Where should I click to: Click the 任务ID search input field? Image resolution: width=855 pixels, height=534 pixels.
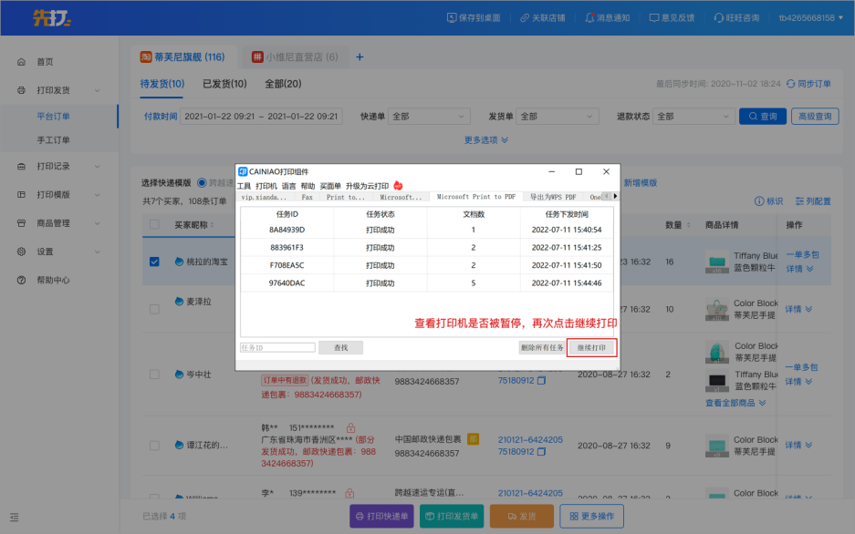[277, 347]
